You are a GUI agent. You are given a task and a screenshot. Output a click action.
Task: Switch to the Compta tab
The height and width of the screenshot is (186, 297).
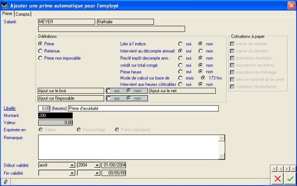pos(23,14)
